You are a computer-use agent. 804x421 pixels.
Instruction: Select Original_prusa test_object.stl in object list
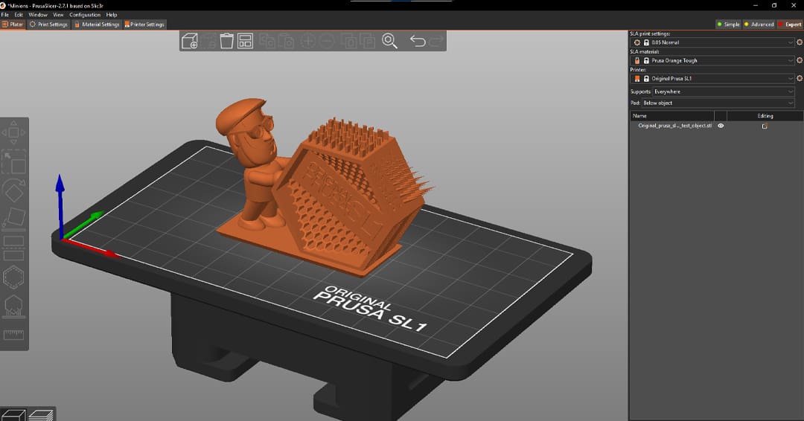(x=674, y=126)
